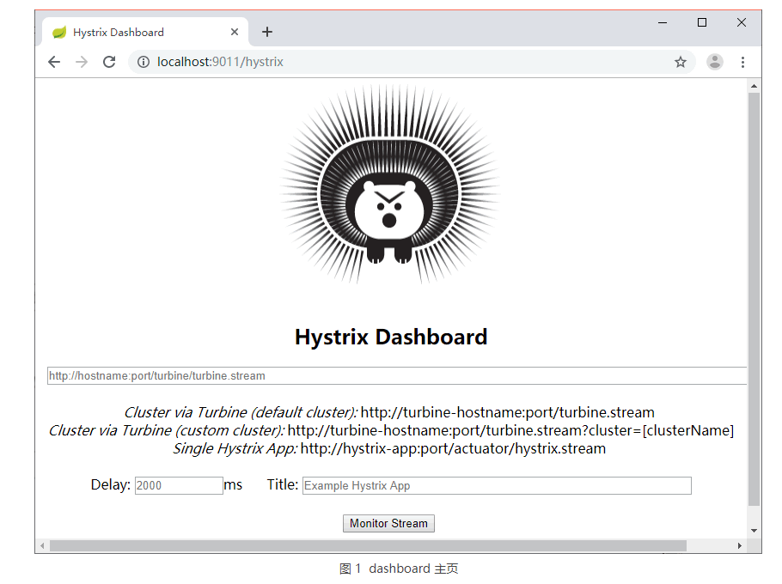782x584 pixels.
Task: Click the horizontal scrollbar thumb
Action: pyautogui.click(x=368, y=545)
